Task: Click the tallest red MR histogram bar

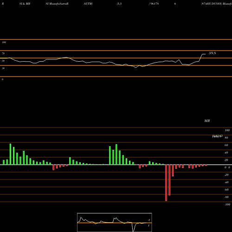Action: pyautogui.click(x=166, y=183)
